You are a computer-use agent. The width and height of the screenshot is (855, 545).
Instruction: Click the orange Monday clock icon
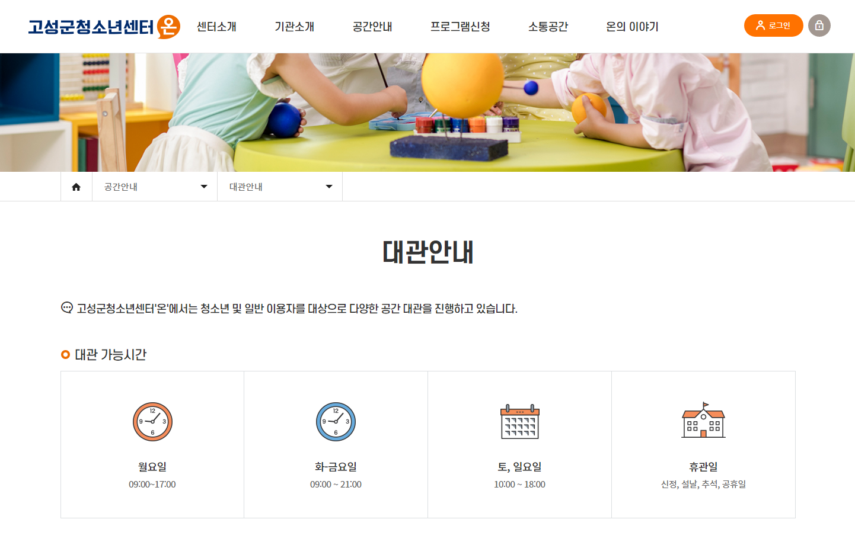point(152,422)
